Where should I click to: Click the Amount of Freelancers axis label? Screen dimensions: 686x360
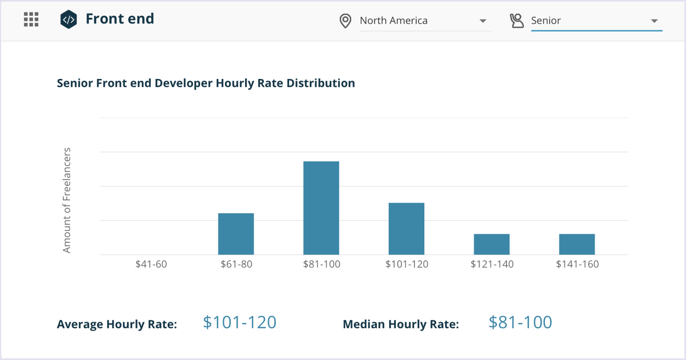coord(67,200)
